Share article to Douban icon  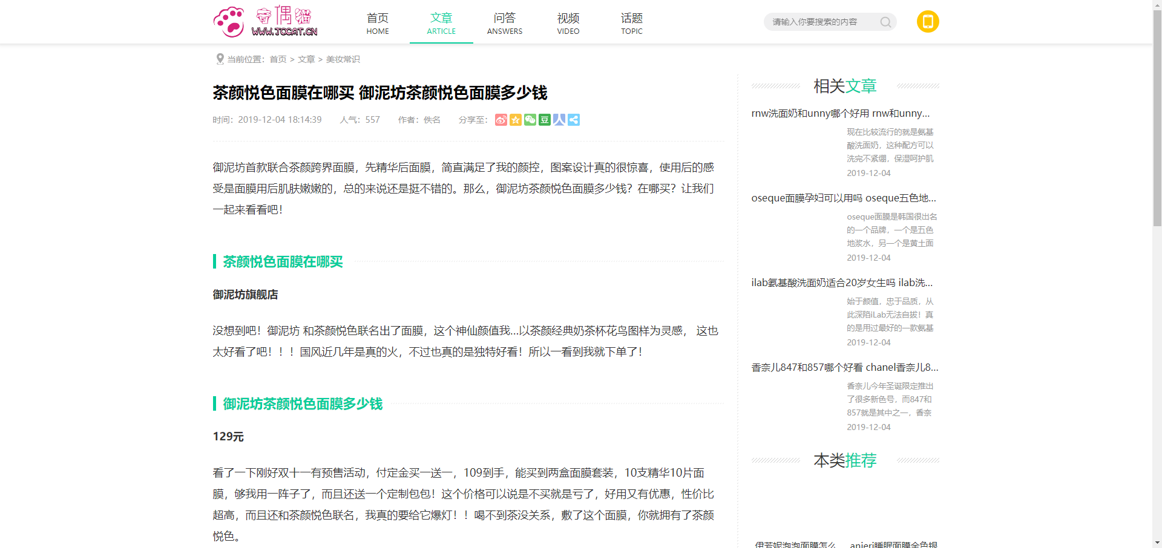pos(545,120)
